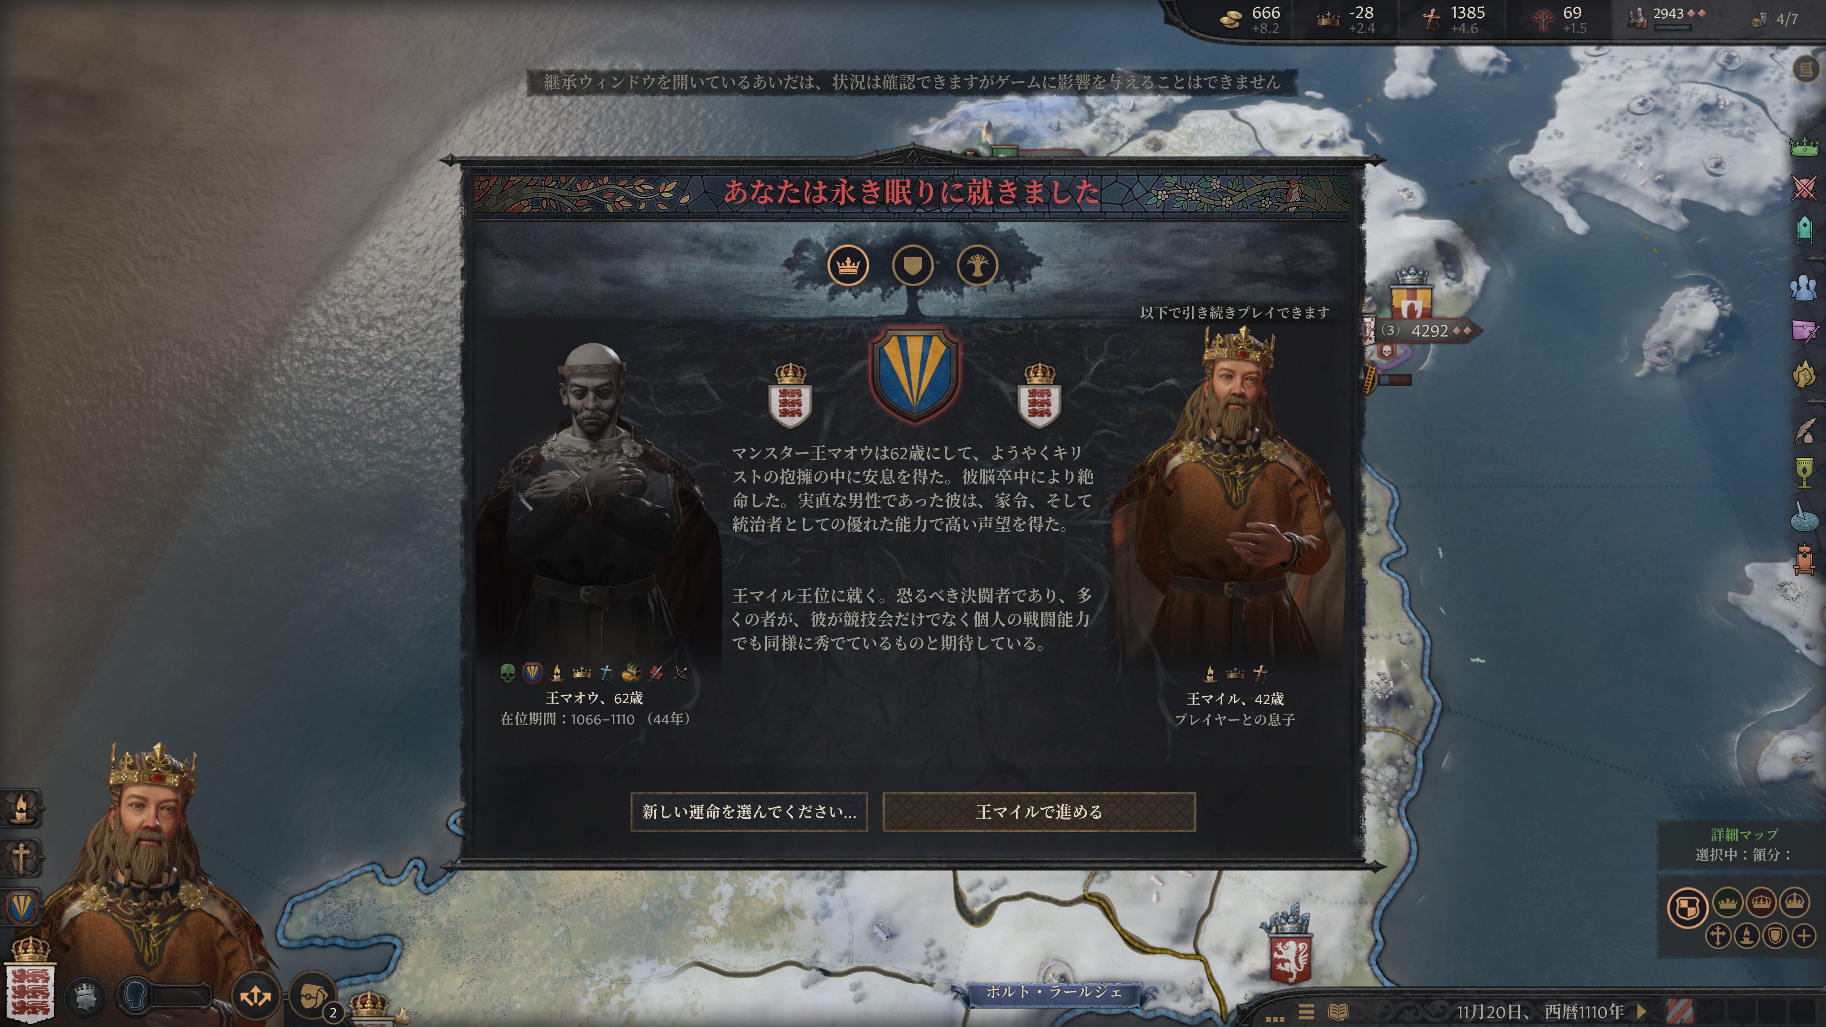This screenshot has width=1826, height=1027.
Task: Open the hamburger main menu in bottom bar
Action: tap(1306, 1012)
